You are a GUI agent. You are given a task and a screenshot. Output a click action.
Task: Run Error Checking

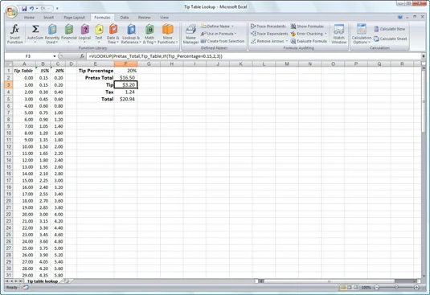point(309,34)
